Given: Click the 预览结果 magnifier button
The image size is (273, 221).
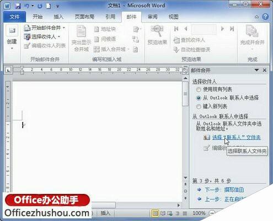Looking at the screenshot, I should coord(157,35).
